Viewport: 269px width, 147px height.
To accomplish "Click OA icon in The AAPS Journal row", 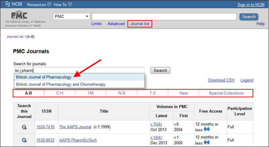I will point(207,129).
